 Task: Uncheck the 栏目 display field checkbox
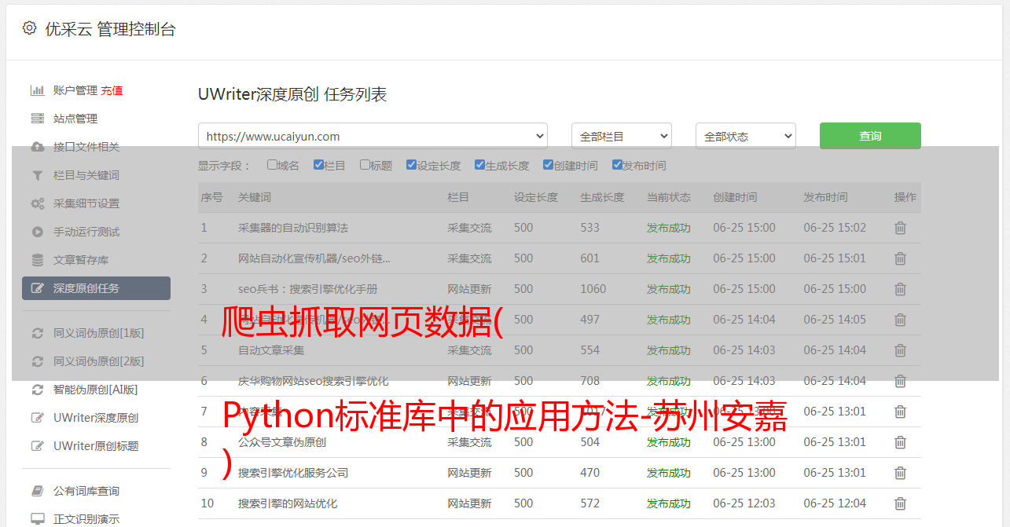(318, 165)
